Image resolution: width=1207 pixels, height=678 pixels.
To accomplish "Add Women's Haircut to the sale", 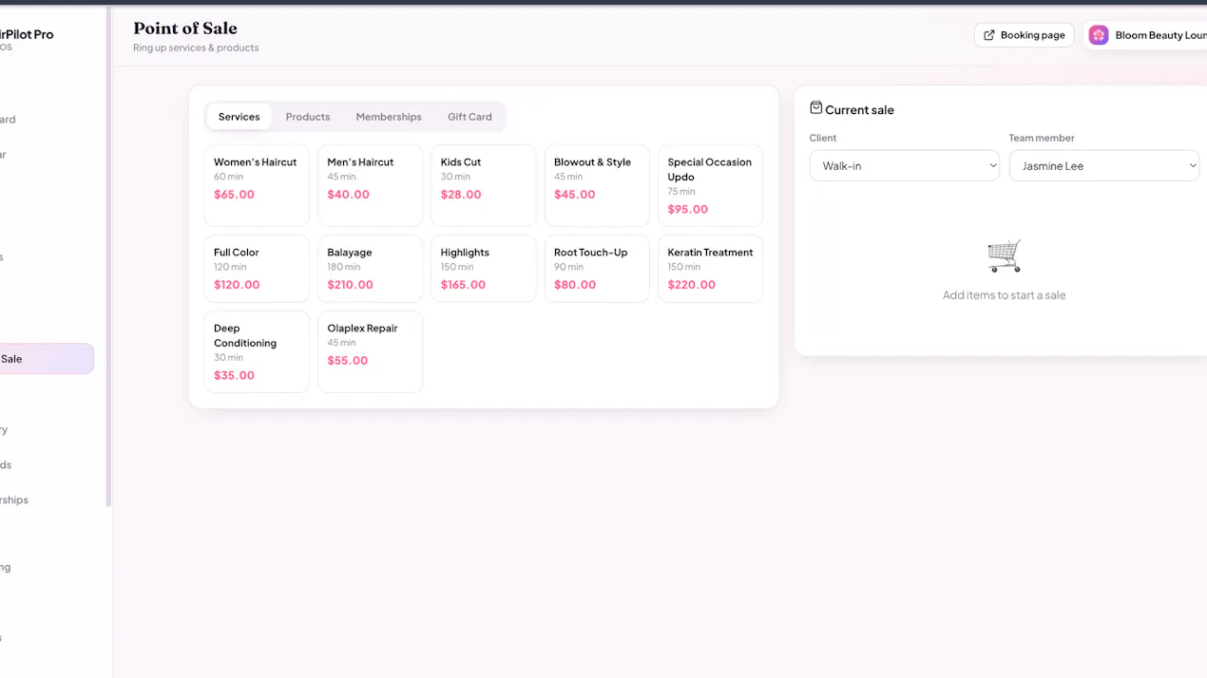I will (257, 185).
